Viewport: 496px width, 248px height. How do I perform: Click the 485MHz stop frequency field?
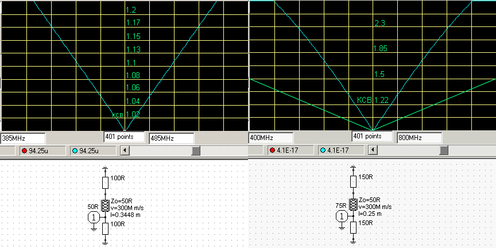[171, 138]
